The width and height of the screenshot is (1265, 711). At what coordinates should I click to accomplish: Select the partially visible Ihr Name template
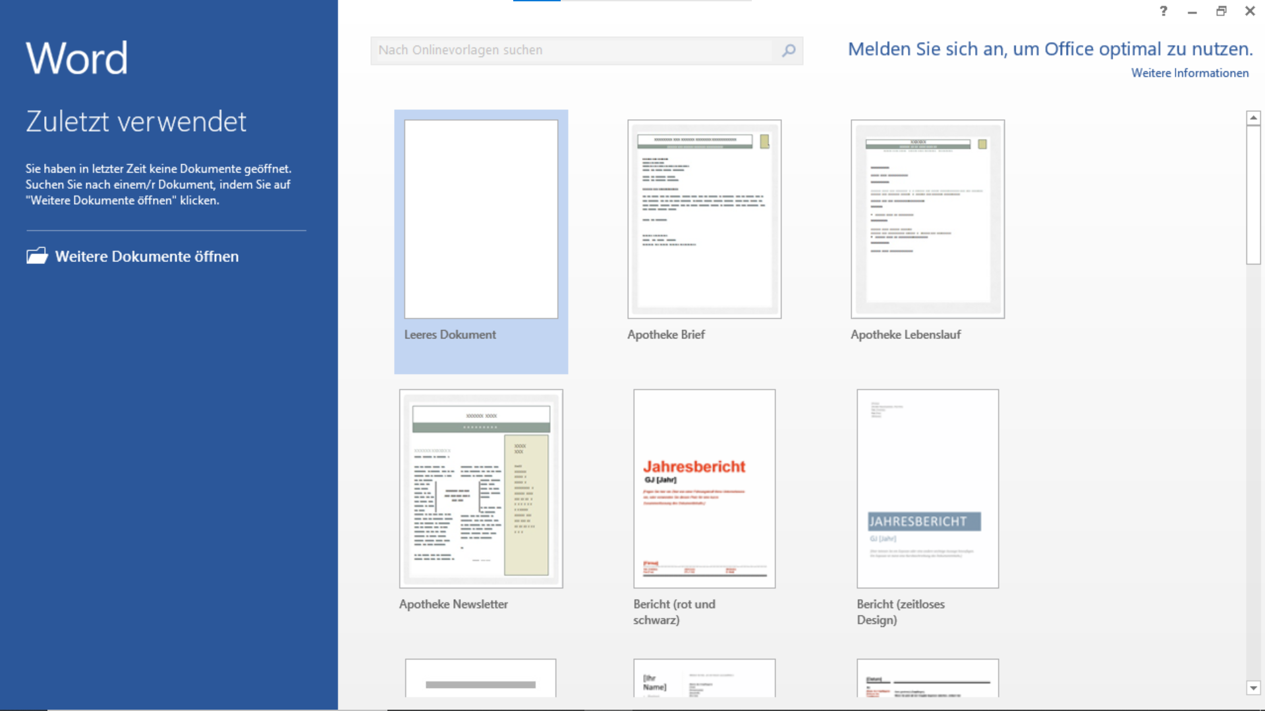[x=704, y=678]
